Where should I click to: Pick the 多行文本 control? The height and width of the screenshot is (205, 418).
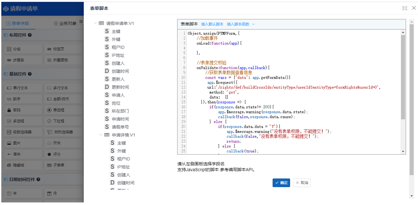[64, 88]
